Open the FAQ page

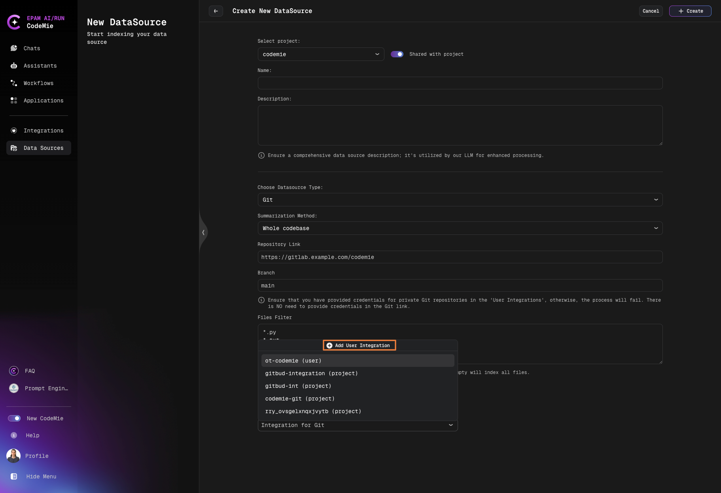[x=30, y=371]
